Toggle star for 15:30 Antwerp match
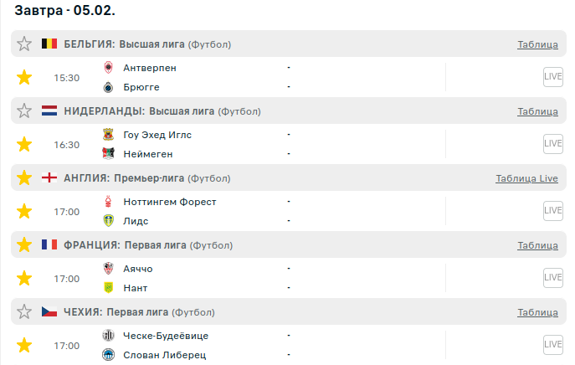The image size is (575, 365). click(x=24, y=77)
